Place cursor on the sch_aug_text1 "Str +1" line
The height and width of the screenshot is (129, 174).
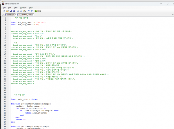[x=28, y=22]
